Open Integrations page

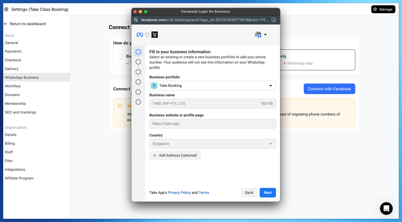coord(37,170)
